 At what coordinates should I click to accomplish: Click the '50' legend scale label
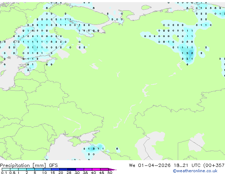[110, 173]
